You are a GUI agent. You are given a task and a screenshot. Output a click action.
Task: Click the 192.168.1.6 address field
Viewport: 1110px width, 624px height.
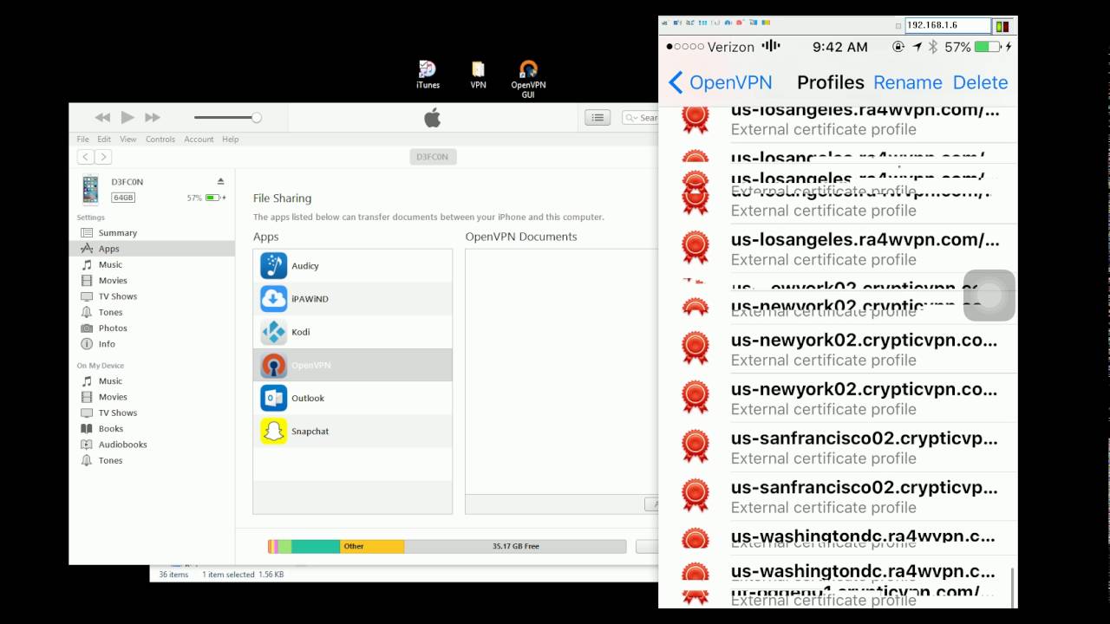tap(947, 25)
